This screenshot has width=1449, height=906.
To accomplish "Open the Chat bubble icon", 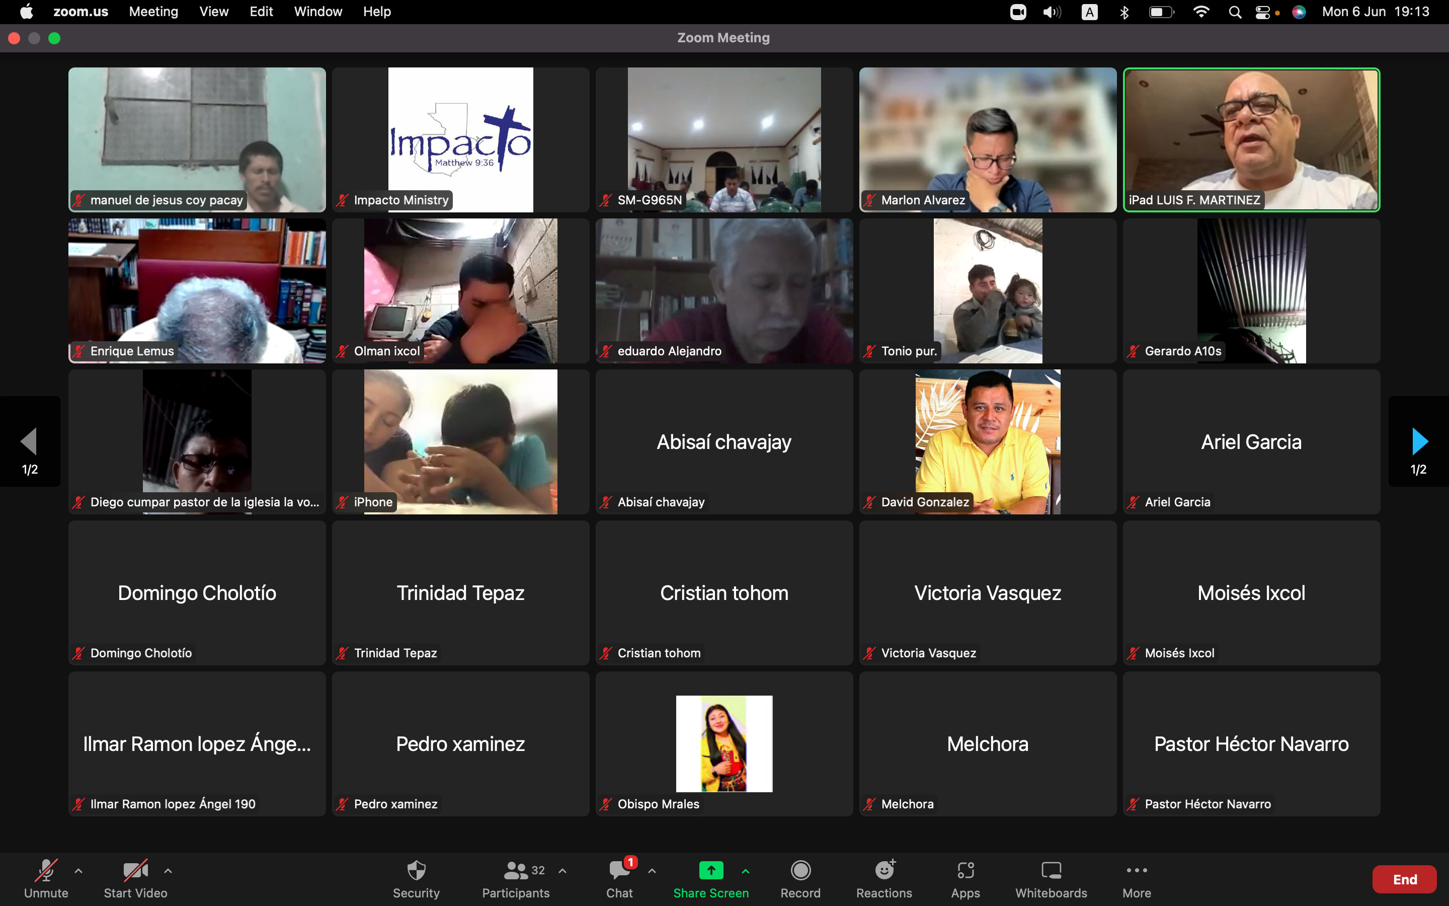I will (619, 871).
